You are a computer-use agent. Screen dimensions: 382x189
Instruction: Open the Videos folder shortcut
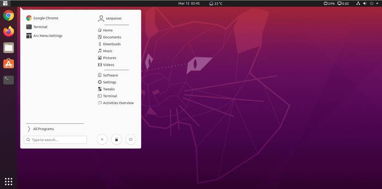106,65
